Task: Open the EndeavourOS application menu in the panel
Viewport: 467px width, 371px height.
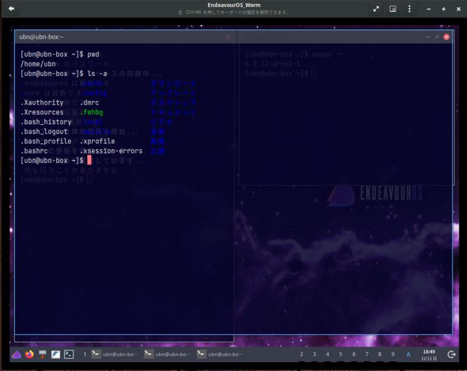Action: pos(17,354)
